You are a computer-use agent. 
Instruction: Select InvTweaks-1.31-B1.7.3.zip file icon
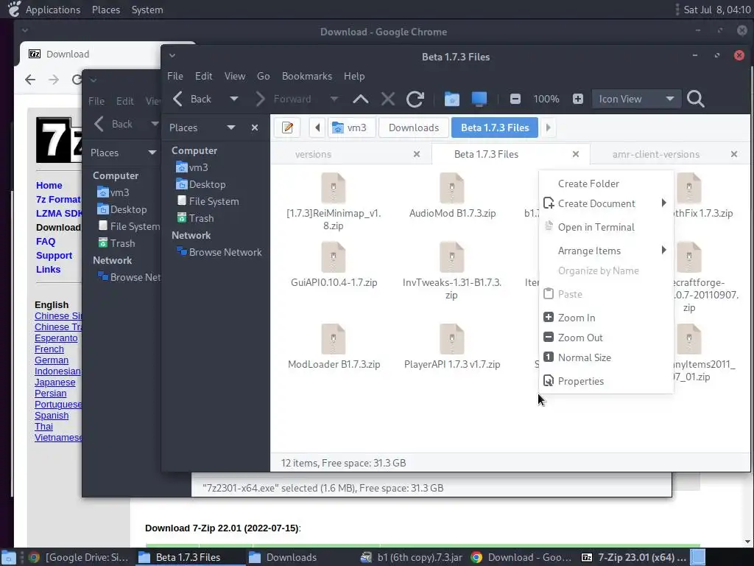pyautogui.click(x=451, y=257)
